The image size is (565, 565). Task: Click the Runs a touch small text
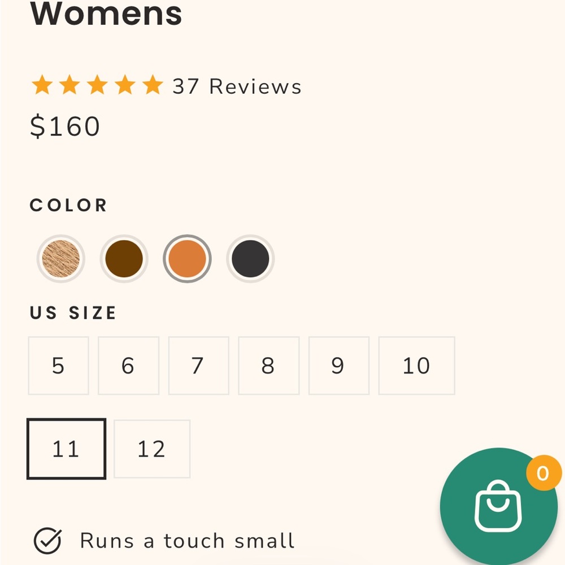click(188, 541)
